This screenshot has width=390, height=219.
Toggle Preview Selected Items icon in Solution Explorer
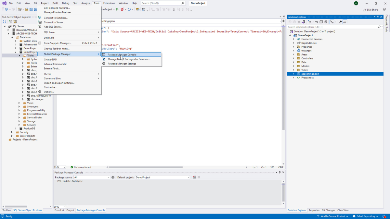tap(345, 22)
